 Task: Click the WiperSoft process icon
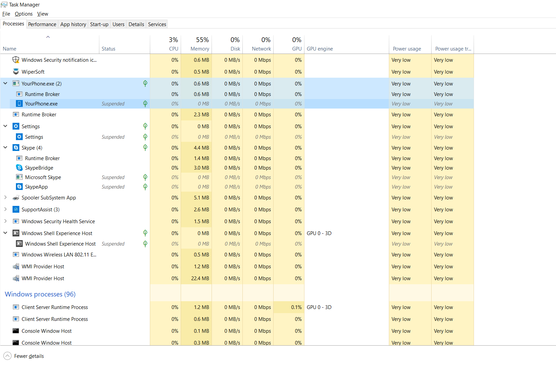(16, 72)
